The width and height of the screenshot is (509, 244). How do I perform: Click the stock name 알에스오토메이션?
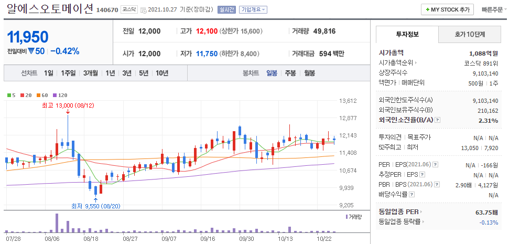[x=50, y=9]
